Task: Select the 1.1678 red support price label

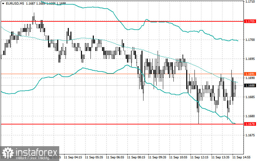Action: (x=250, y=124)
